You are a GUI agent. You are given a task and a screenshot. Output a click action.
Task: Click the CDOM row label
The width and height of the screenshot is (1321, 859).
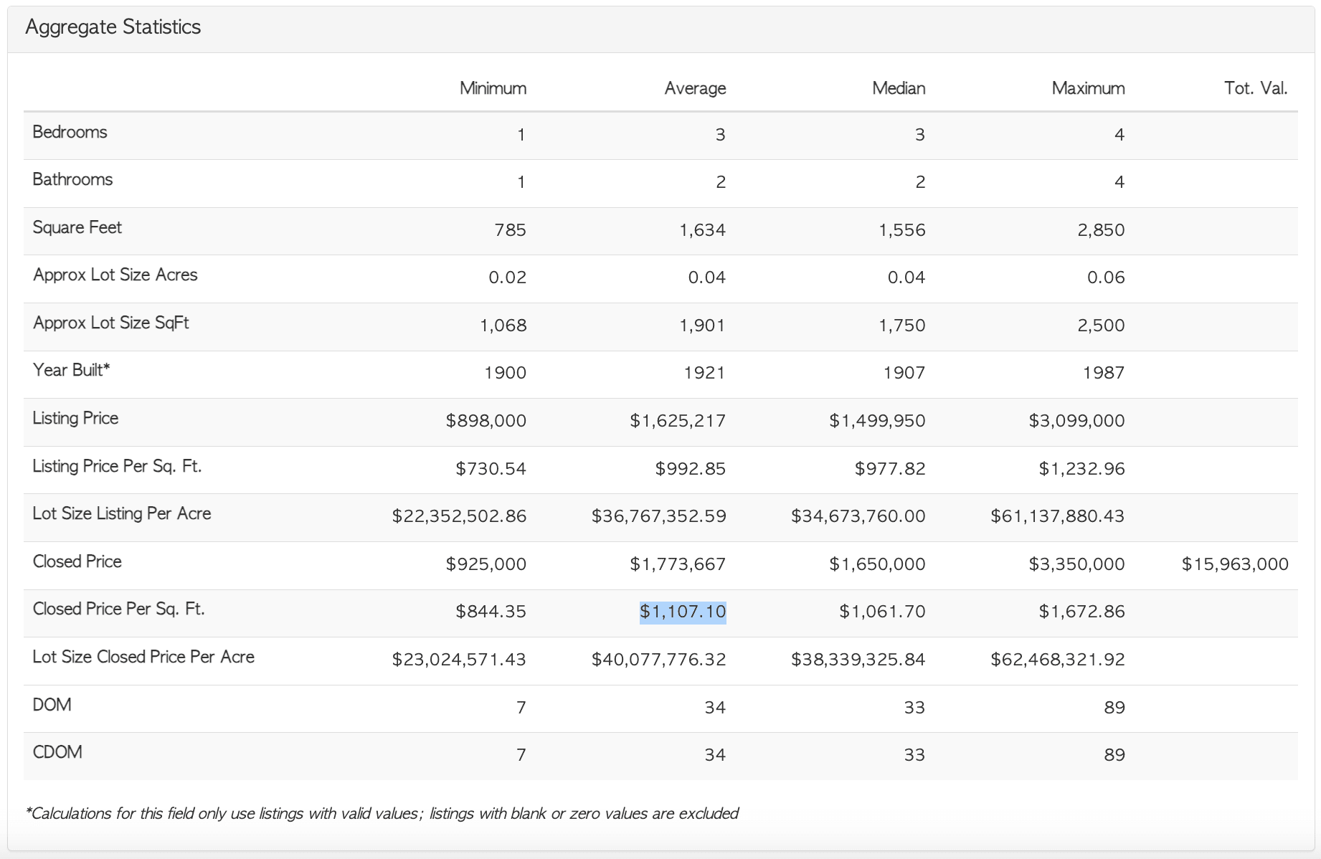(x=57, y=752)
